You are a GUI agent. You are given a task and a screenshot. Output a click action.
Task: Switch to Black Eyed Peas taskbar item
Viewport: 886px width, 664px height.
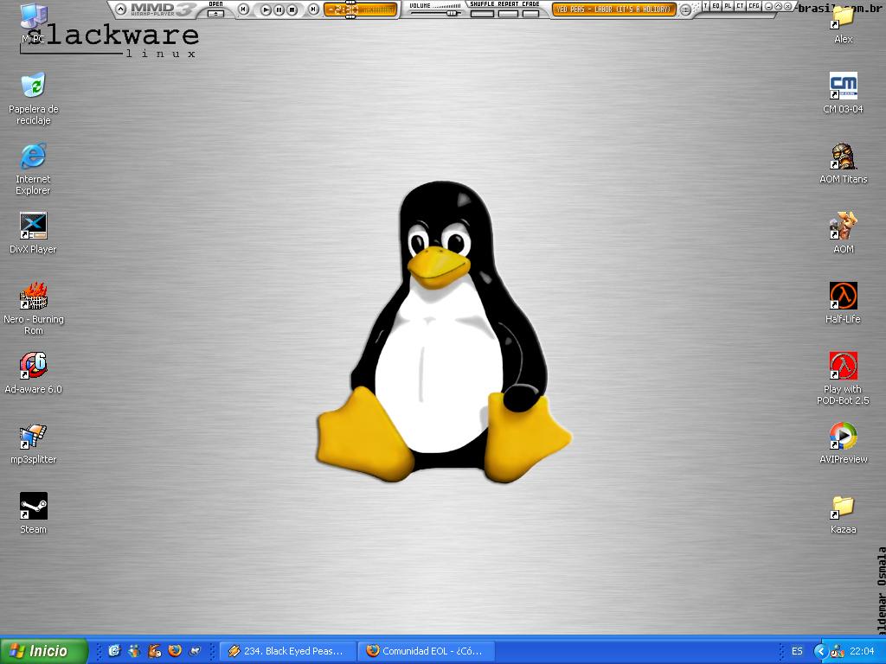(x=287, y=651)
